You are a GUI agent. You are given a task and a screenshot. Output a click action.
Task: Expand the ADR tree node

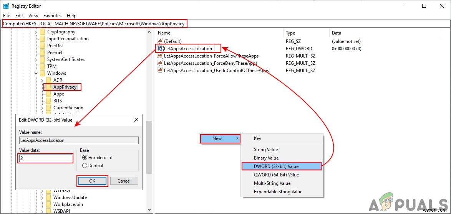[42, 81]
